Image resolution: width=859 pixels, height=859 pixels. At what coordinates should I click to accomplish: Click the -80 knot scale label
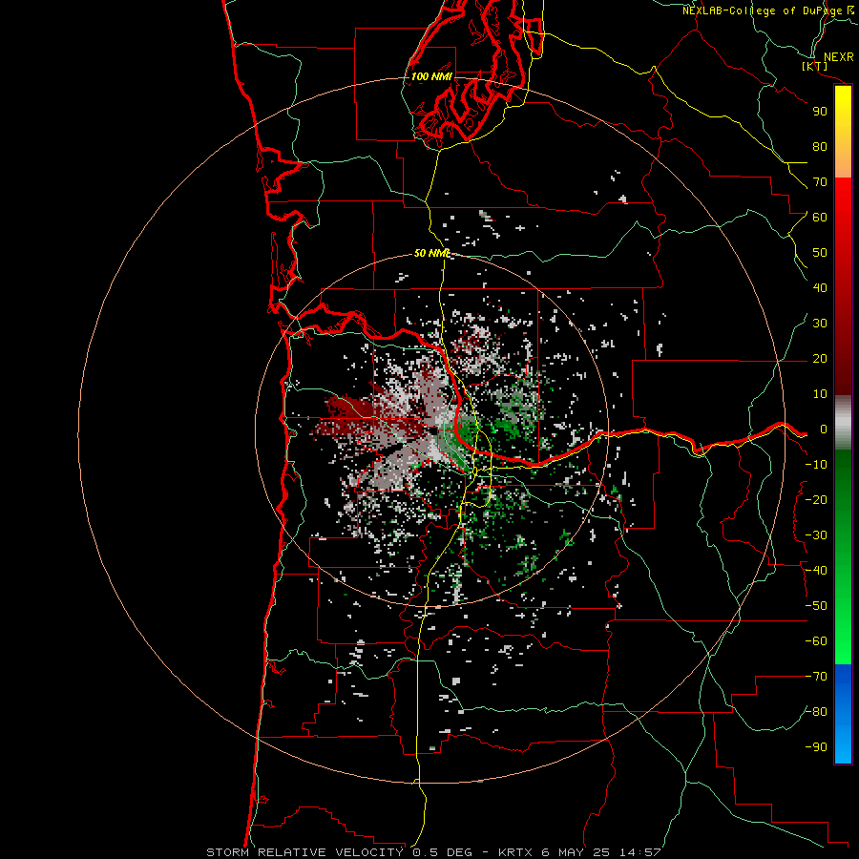816,712
